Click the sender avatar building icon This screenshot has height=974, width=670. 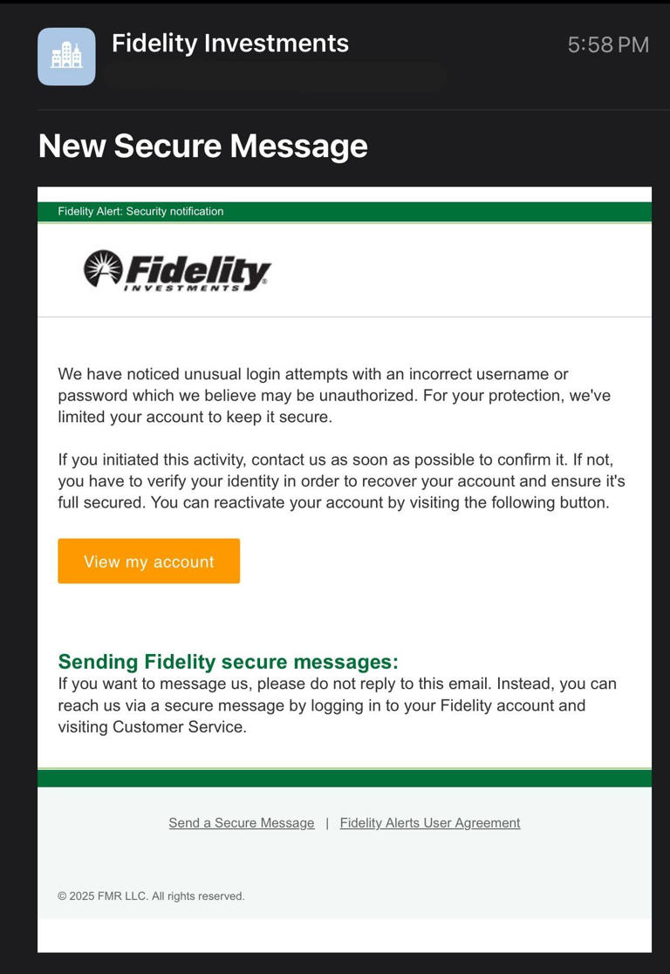click(x=66, y=57)
